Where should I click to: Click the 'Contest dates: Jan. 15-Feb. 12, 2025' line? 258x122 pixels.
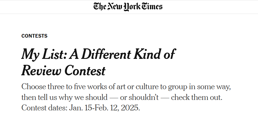pyautogui.click(x=81, y=108)
